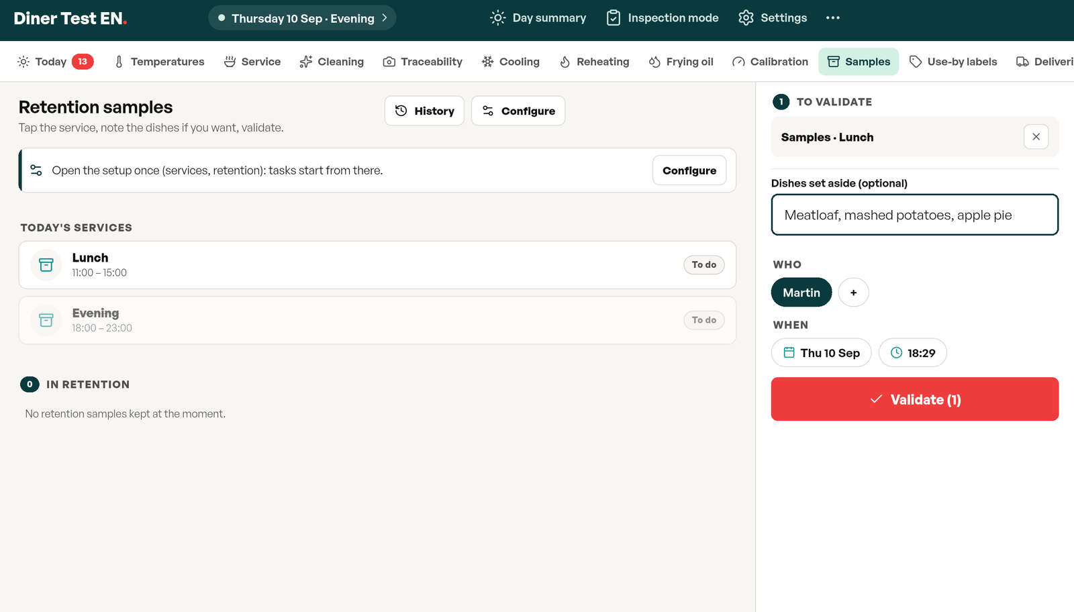1074x612 pixels.
Task: Click the Use-by labels tag icon
Action: [x=916, y=62]
